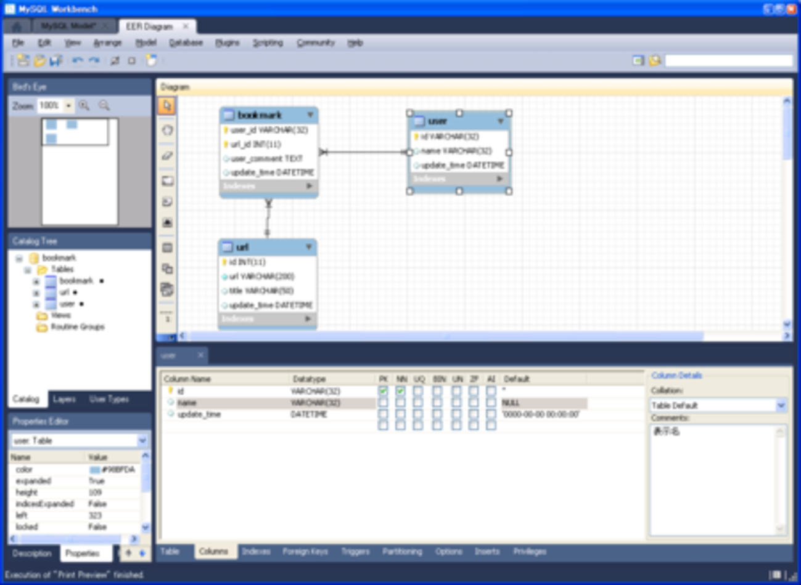801x585 pixels.
Task: Click the color swatch beside #98BFDA
Action: coord(94,470)
